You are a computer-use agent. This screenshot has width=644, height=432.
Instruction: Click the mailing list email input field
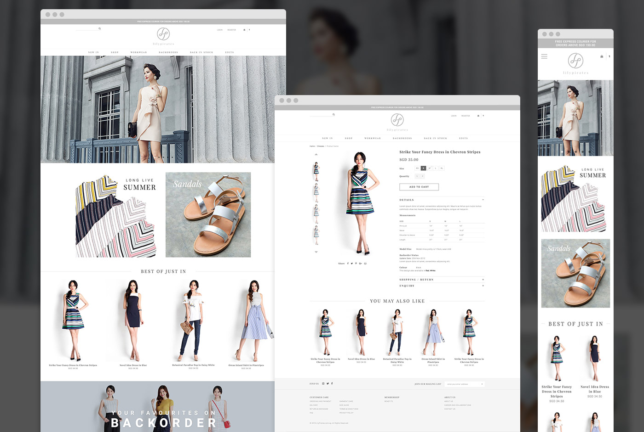click(463, 384)
